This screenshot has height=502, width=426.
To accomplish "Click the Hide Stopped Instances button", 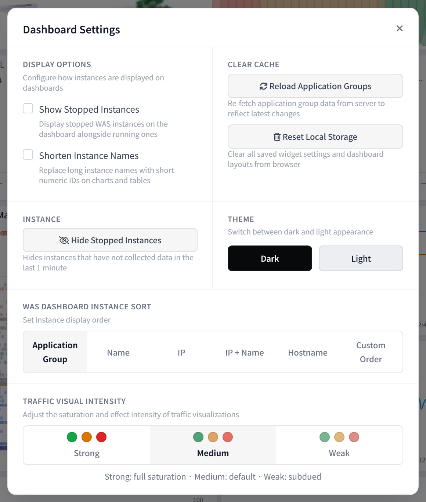I will [x=110, y=240].
